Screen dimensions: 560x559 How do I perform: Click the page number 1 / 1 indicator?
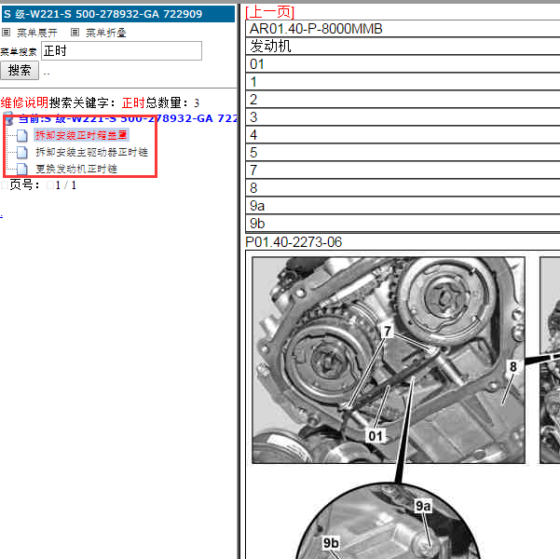tap(66, 185)
